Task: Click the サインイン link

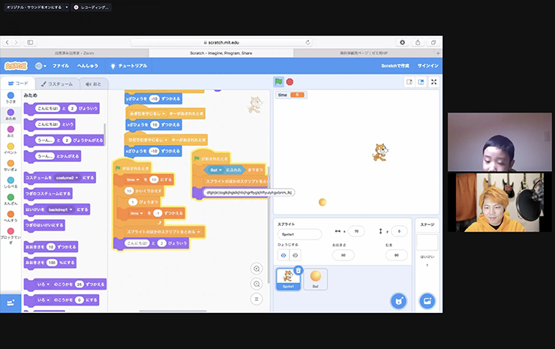Action: (427, 65)
